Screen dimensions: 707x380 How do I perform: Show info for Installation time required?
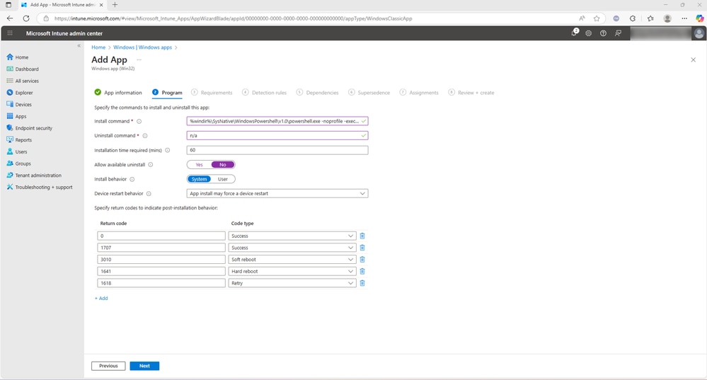coord(167,150)
